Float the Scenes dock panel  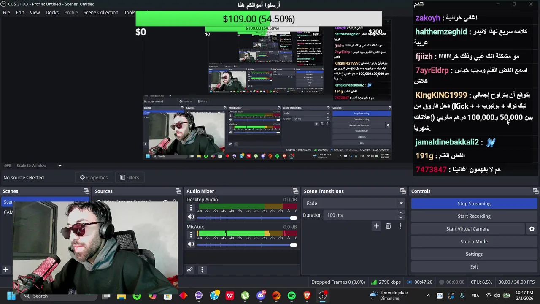click(x=86, y=191)
